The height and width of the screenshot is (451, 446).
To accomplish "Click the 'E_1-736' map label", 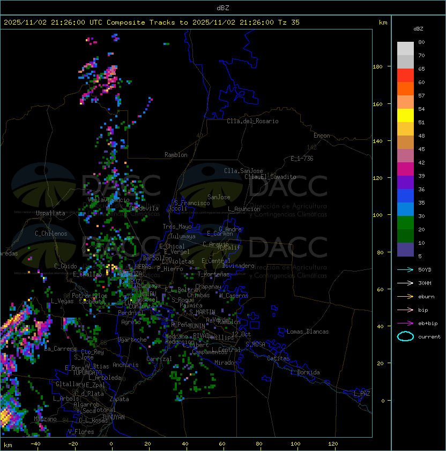I will click(302, 159).
